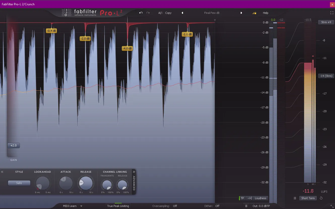Open the Safe style dropdown
The width and height of the screenshot is (335, 209).
(19, 183)
